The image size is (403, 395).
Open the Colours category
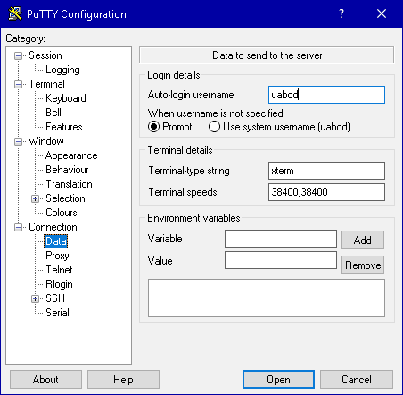pos(62,213)
